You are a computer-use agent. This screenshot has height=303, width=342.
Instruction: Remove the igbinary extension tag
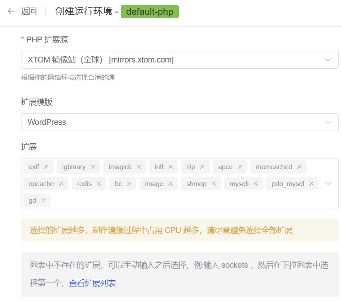click(93, 167)
